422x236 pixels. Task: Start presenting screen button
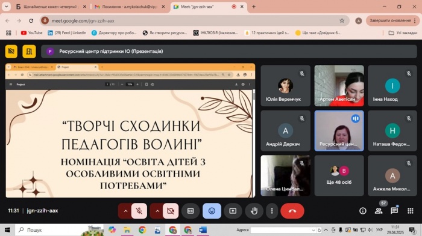(233, 211)
